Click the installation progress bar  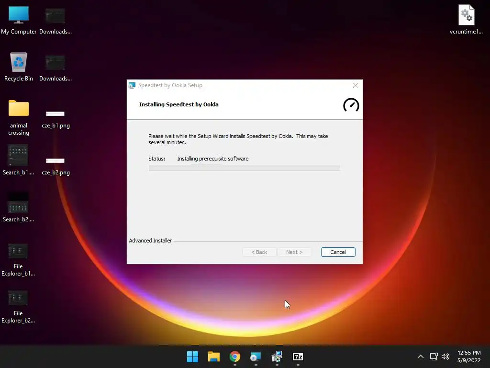pos(245,168)
